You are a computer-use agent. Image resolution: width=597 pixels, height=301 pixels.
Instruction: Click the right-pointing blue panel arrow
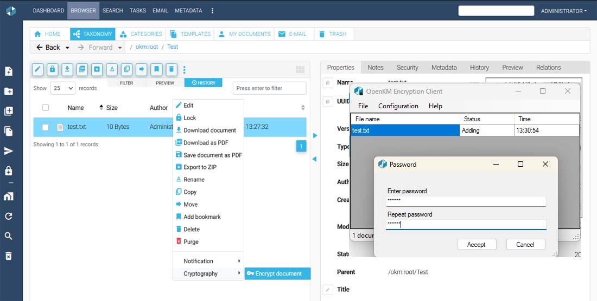point(315,135)
